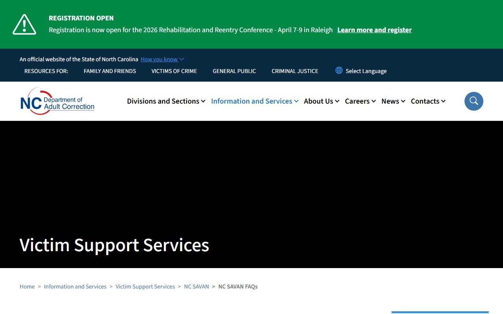Expand the About Us menu
Viewport: 503px width, 314px height.
coord(321,101)
